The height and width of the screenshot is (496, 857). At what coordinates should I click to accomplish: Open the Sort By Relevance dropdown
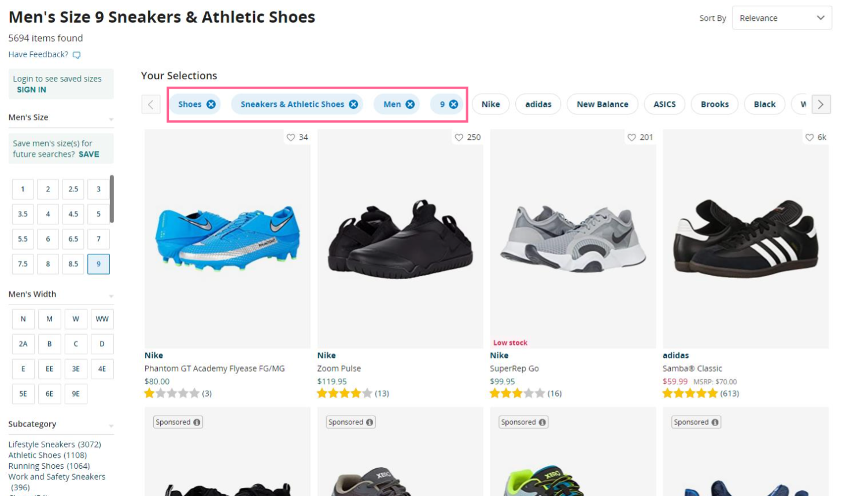coord(781,18)
